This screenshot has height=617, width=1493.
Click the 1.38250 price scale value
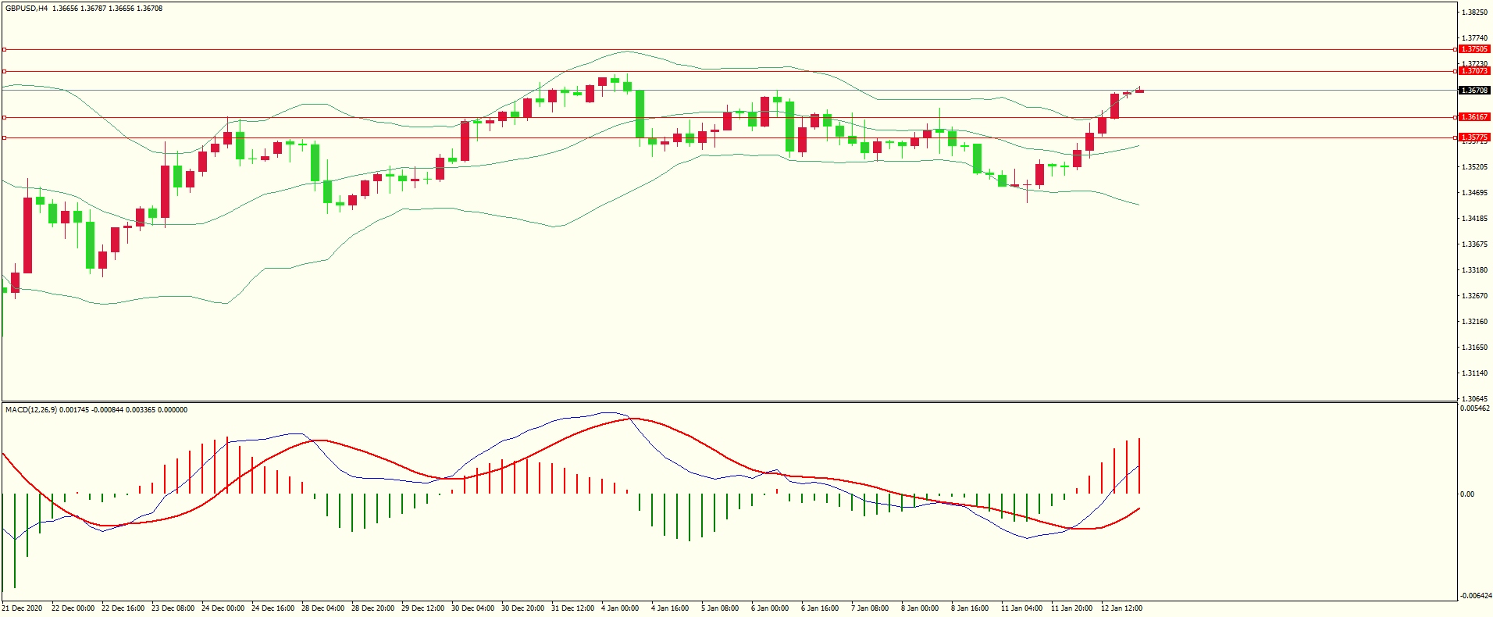[x=1474, y=12]
